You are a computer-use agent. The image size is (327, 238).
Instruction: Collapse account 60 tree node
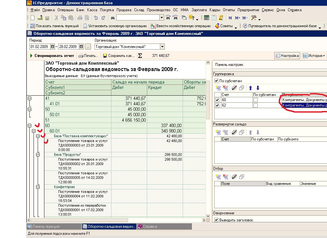click(x=30, y=125)
